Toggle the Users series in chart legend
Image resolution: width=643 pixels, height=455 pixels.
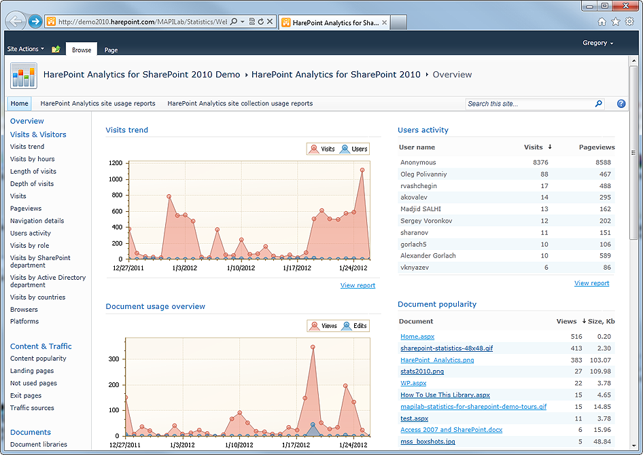coord(353,149)
